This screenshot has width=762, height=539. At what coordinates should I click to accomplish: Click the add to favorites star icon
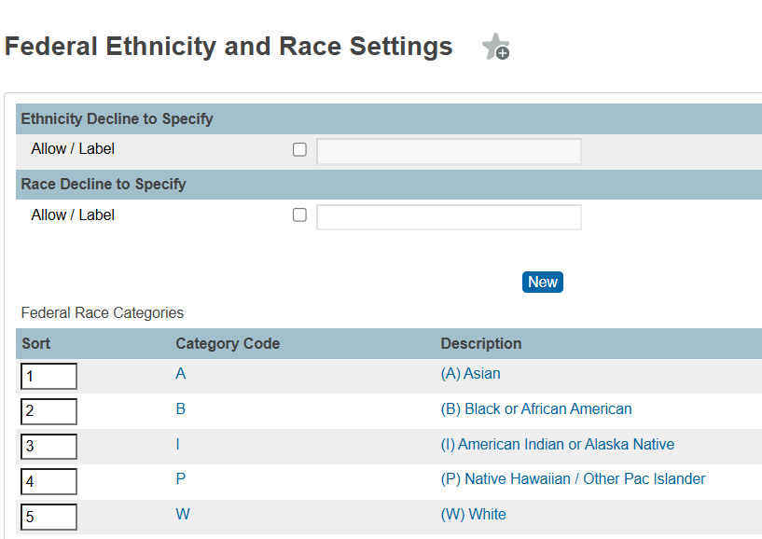(x=495, y=48)
